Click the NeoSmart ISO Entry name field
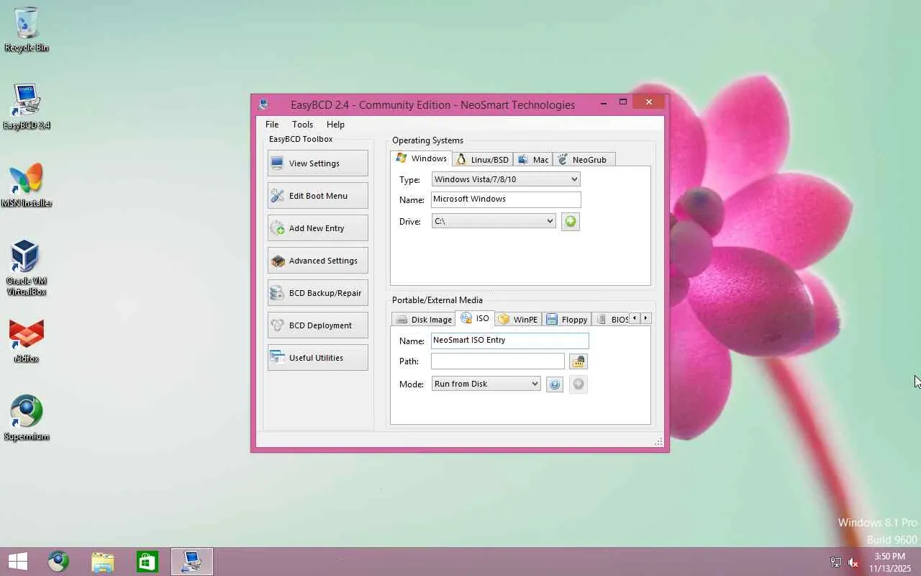This screenshot has height=576, width=921. [x=509, y=341]
